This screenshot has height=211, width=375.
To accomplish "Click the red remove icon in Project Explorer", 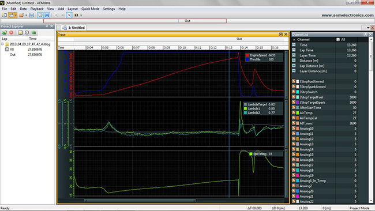I will tap(11, 32).
